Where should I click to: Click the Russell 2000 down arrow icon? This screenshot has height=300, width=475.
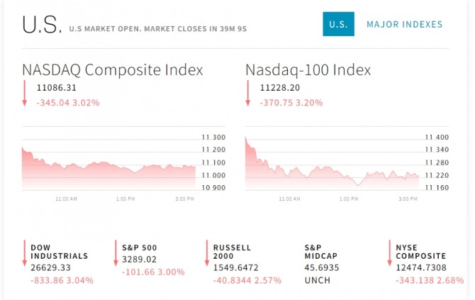tap(207, 253)
